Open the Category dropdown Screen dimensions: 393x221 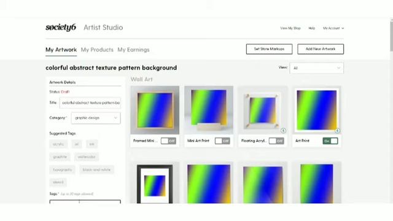[96, 118]
